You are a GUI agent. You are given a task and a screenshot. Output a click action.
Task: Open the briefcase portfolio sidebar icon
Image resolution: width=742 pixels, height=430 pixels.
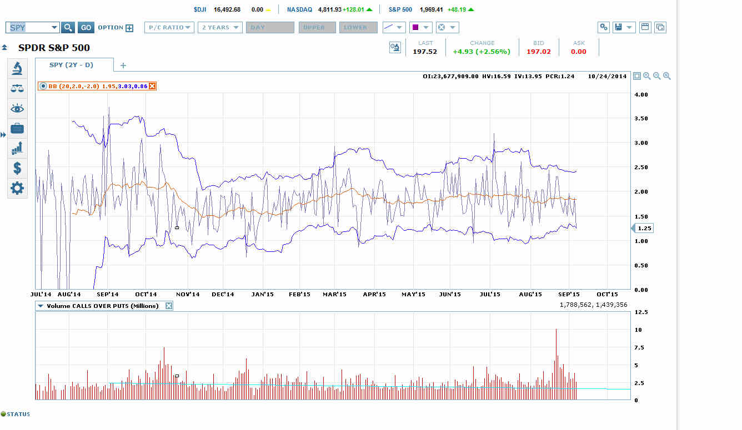(17, 129)
